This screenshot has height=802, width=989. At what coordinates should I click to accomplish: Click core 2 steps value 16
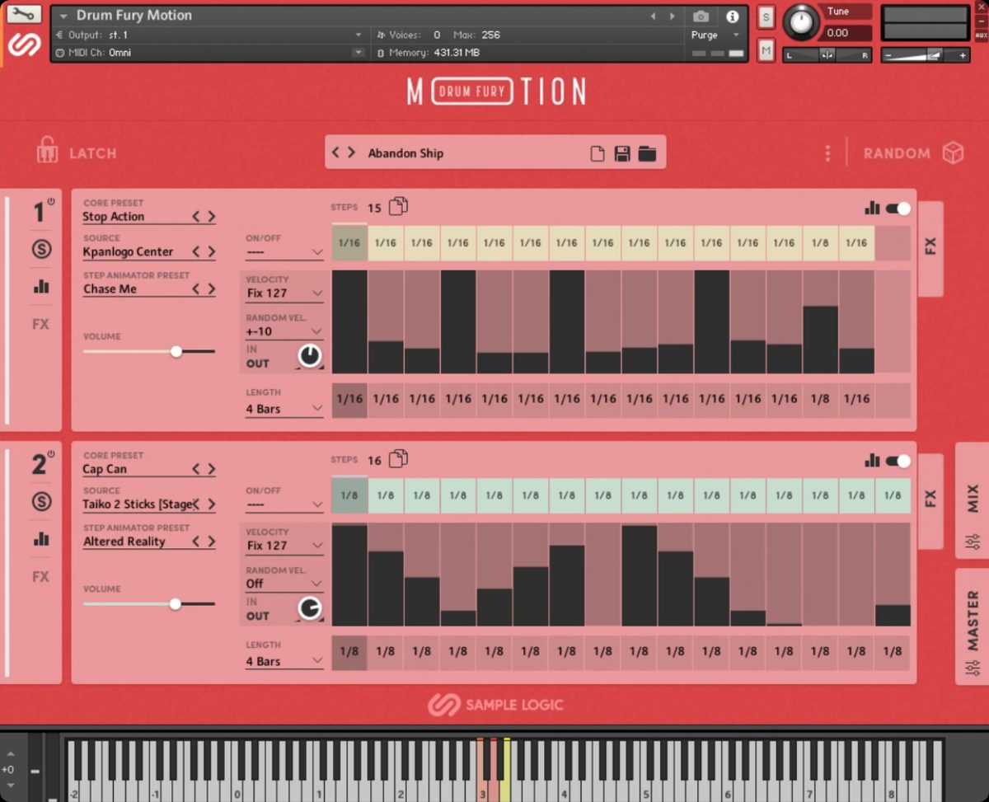pos(374,460)
